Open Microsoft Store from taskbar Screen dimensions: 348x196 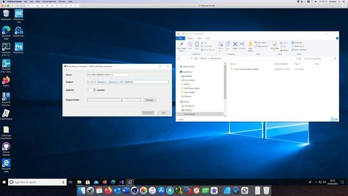click(88, 182)
